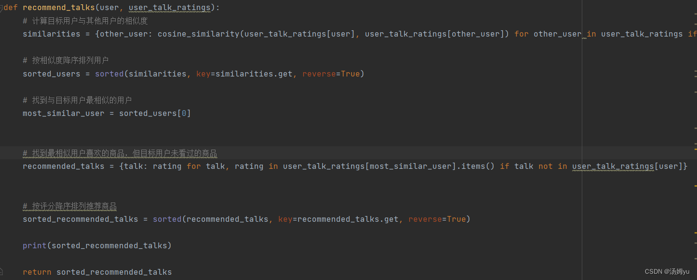
Task: Click the index 0 in sorted_users[0]
Action: 184,113
